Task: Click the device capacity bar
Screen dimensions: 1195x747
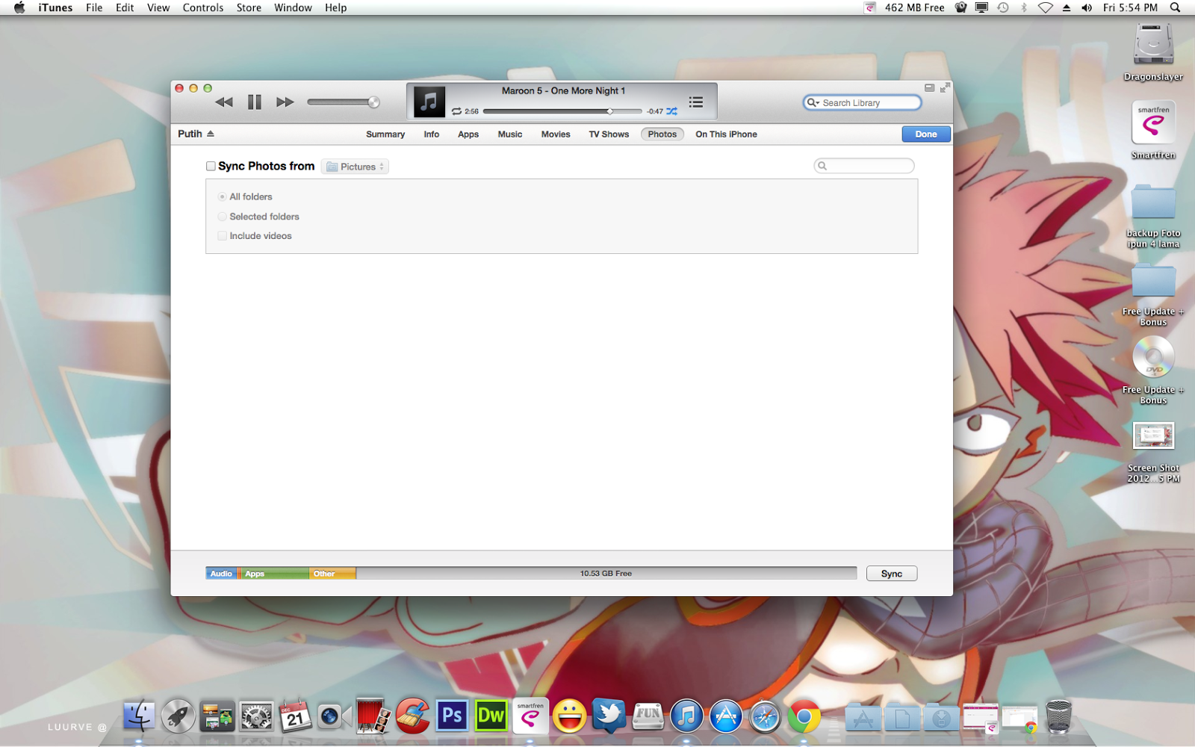Action: click(531, 574)
